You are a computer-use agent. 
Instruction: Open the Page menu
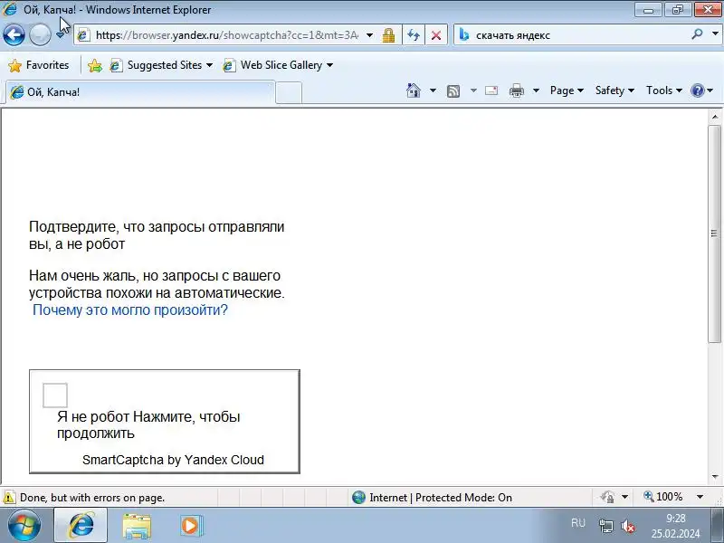pos(567,90)
